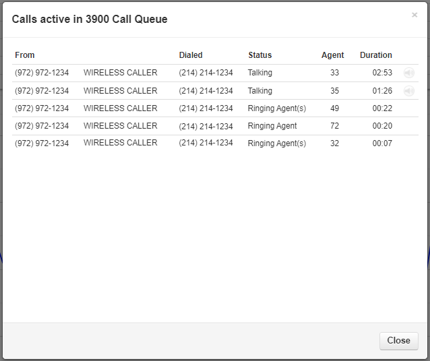Click the 02:53 duration value
This screenshot has height=361, width=430.
tap(382, 73)
